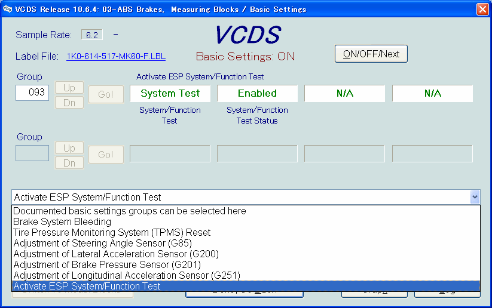
Task: Select Adjustment of Lateral Acceleration Sensor (G200)
Action: coord(246,254)
